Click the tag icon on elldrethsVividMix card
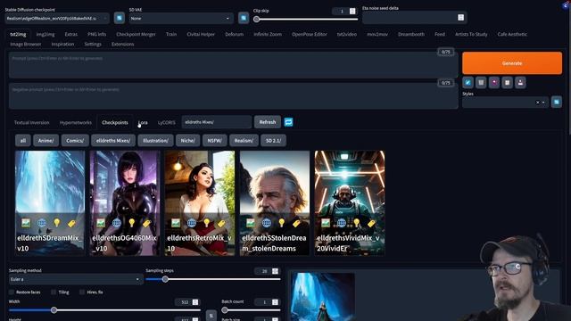The width and height of the screenshot is (571, 321). tap(371, 223)
